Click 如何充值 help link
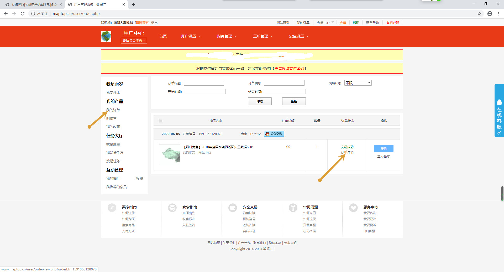Viewport: 504px width, 272px height. point(309,213)
